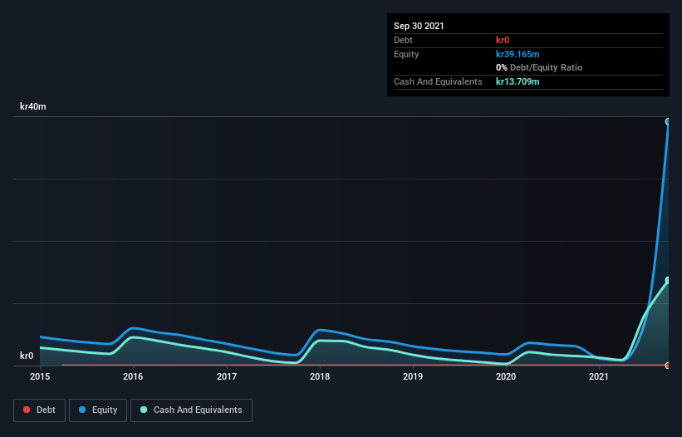Toggle the Equity series legend button
This screenshot has width=682, height=437.
click(x=98, y=410)
